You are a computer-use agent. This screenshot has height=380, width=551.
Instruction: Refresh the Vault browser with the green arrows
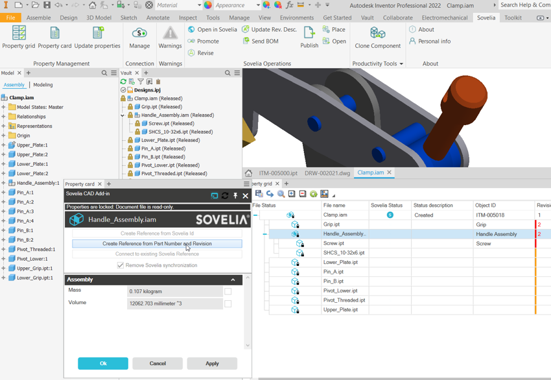coord(123,82)
